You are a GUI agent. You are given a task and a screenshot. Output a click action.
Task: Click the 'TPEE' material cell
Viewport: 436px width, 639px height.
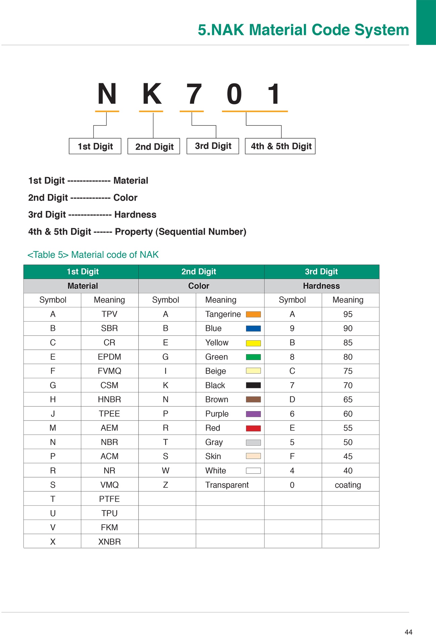coord(110,414)
